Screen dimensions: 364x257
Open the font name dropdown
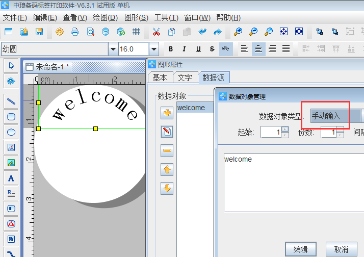coord(113,49)
